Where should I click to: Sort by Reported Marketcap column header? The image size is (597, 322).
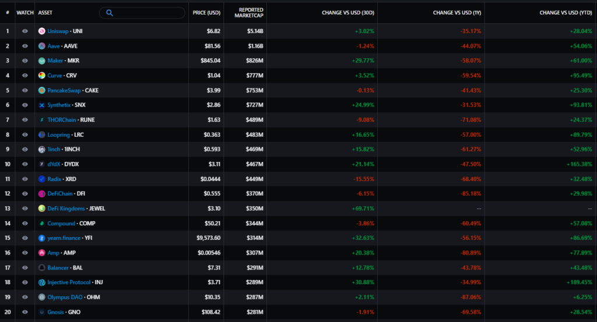[251, 13]
